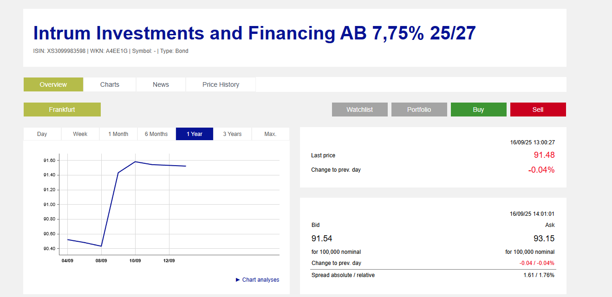
Task: Set chart range to 1 Month
Action: click(118, 134)
